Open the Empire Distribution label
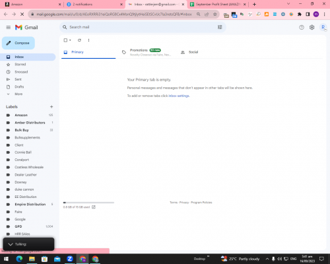Screen dimensions: 330x264 (x=30, y=205)
